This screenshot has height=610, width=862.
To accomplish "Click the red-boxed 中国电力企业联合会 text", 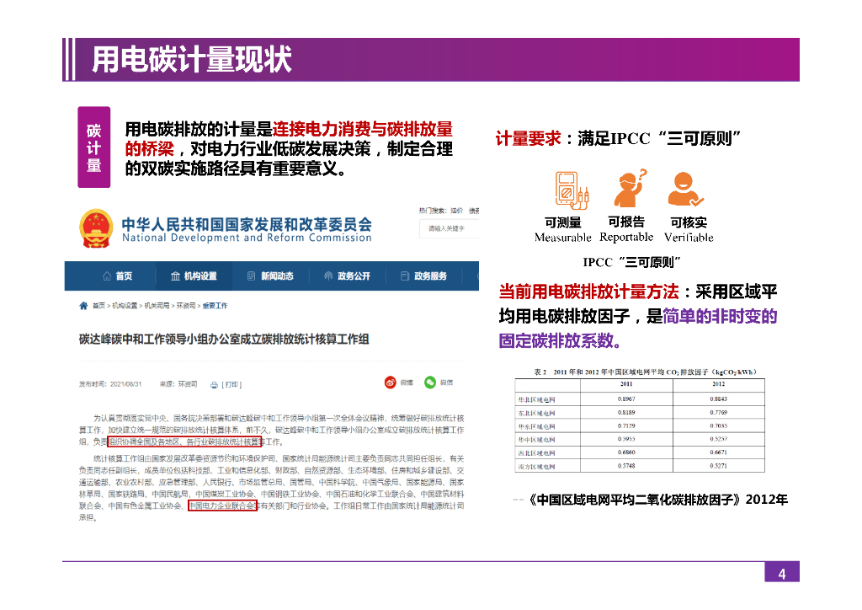I will (222, 506).
